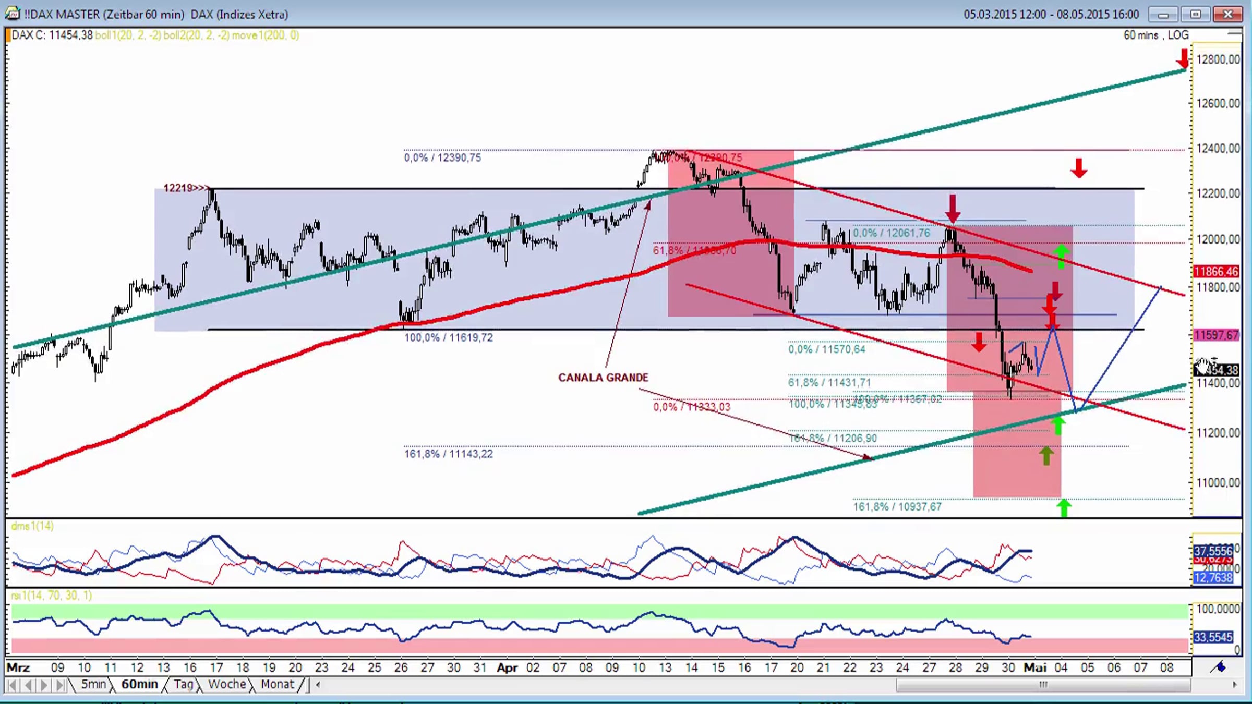Image resolution: width=1252 pixels, height=704 pixels.
Task: Click the horizontal scrollbar left arrow
Action: click(x=318, y=685)
